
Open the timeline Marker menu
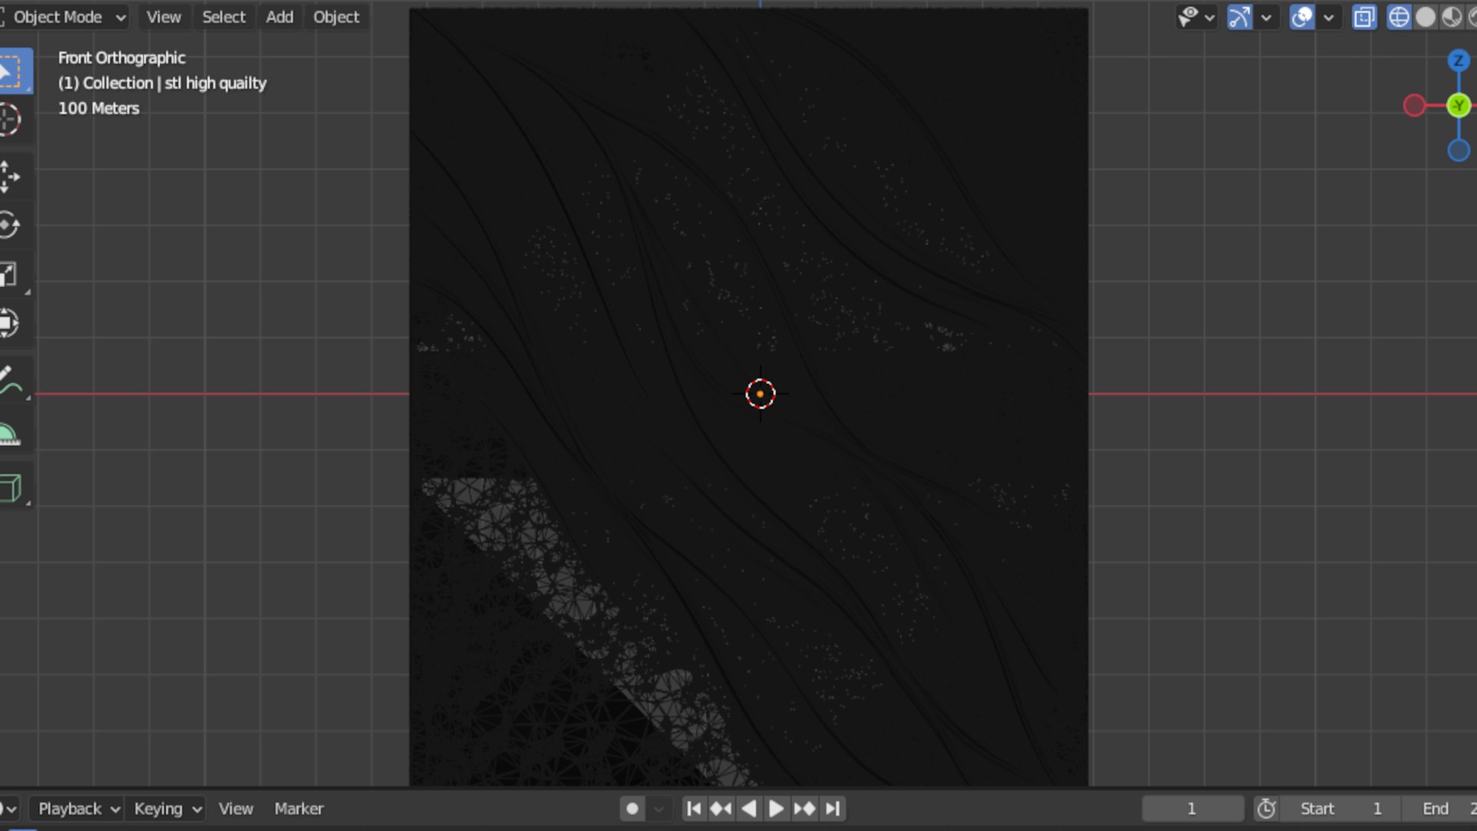tap(299, 809)
